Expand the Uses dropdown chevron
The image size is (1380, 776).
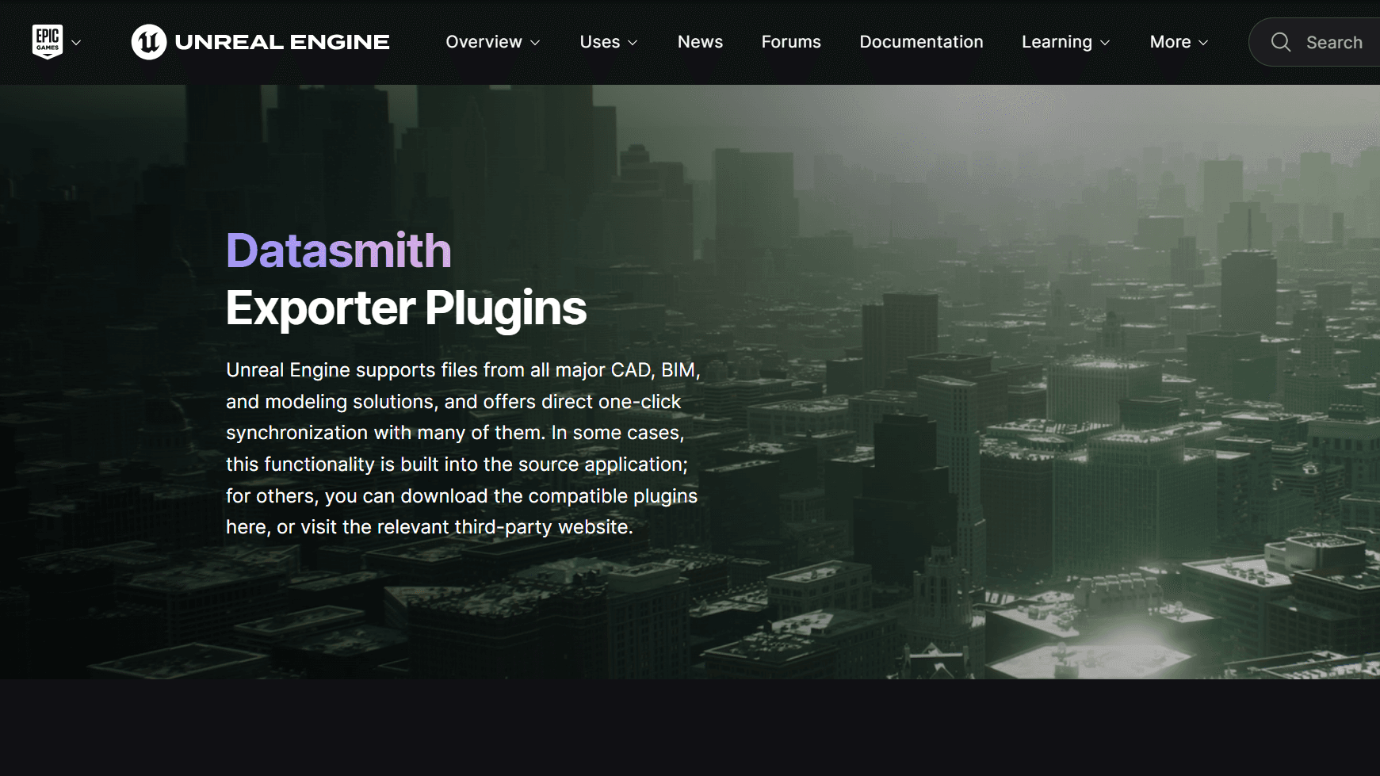click(x=633, y=43)
